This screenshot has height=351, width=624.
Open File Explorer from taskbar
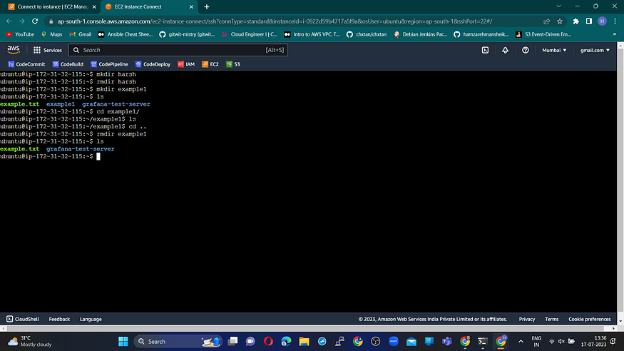tap(304, 342)
